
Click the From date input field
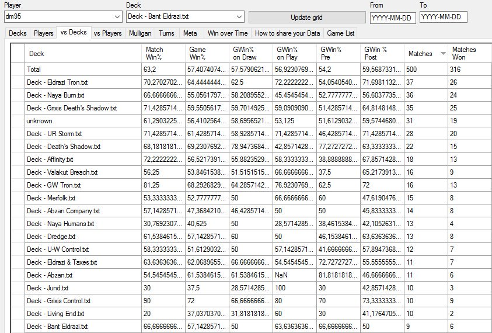pos(392,17)
